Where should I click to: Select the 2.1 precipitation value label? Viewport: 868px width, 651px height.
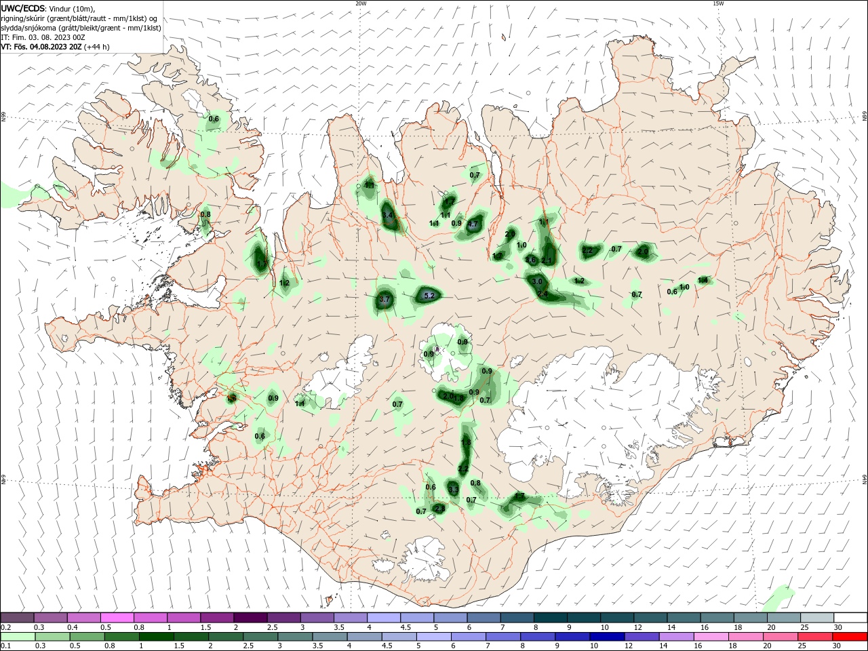[547, 260]
